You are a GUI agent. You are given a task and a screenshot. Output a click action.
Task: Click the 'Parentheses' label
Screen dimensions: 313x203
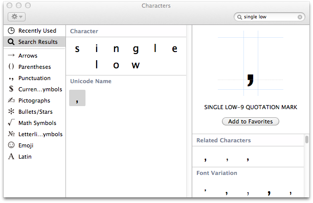coord(35,67)
